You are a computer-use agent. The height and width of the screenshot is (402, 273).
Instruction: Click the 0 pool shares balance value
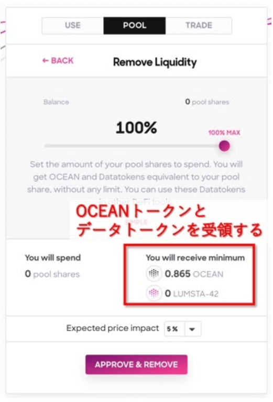point(207,102)
